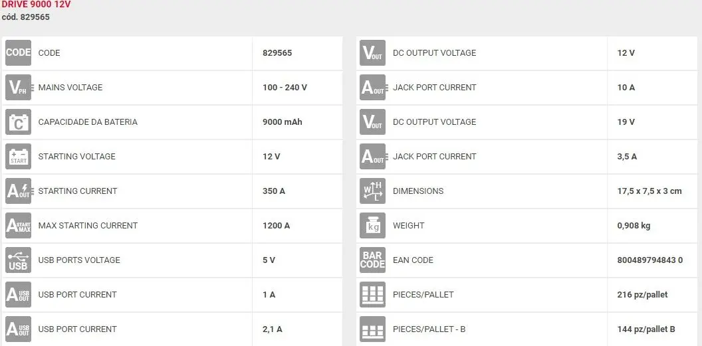Click the 2,1 A USB port current icon

pos(19,329)
